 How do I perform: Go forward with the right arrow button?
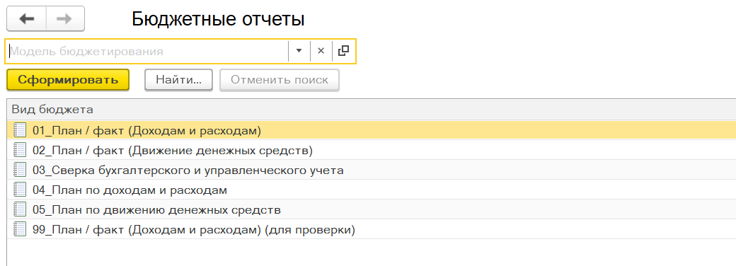click(65, 19)
